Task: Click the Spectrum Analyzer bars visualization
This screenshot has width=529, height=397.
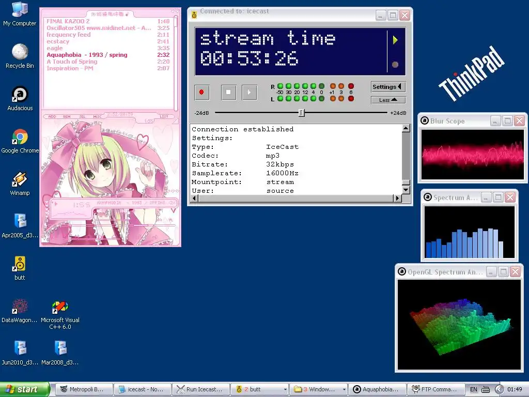Action: (469, 232)
